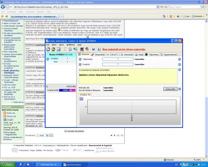208x167 pixels.
Task: Open the '1. oldal' page selector dropdown
Action: tap(47, 135)
